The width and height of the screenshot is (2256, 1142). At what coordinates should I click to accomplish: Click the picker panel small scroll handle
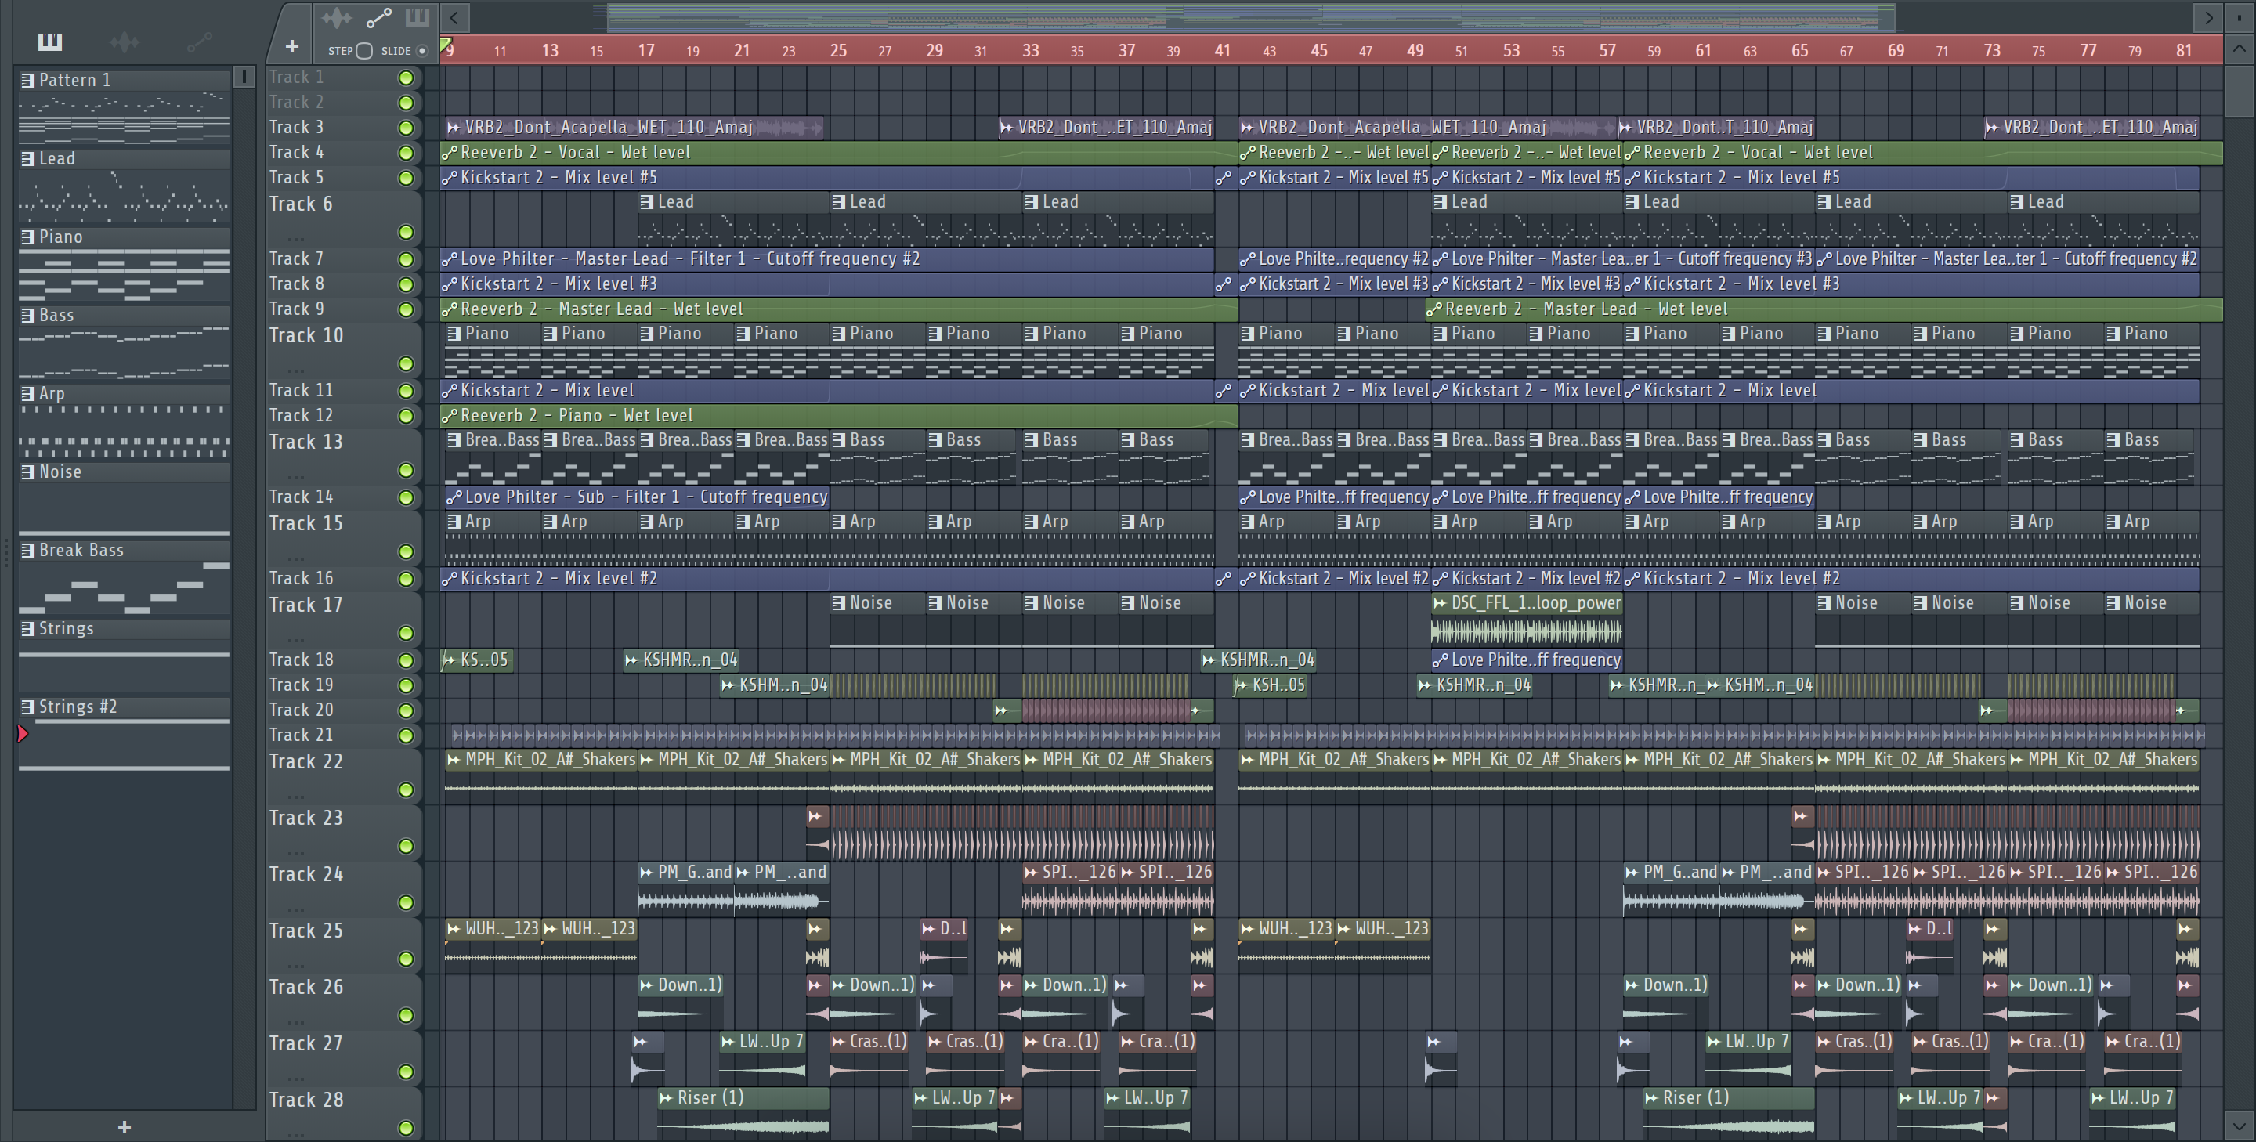(244, 77)
